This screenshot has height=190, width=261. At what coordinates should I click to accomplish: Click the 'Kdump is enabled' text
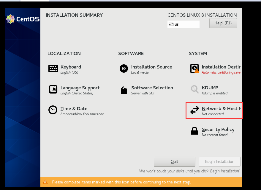(215, 93)
